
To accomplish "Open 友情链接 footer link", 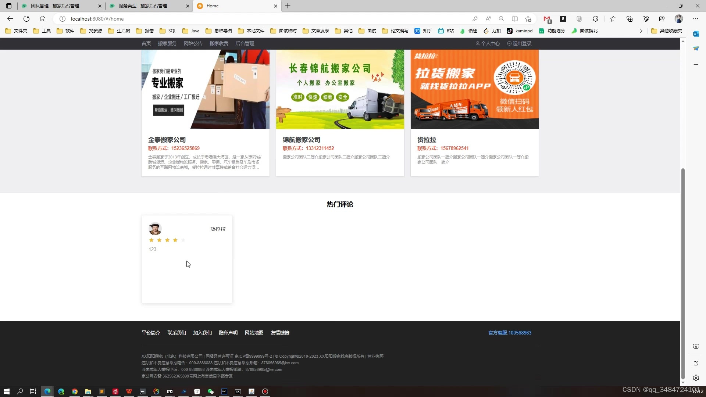I will [280, 333].
